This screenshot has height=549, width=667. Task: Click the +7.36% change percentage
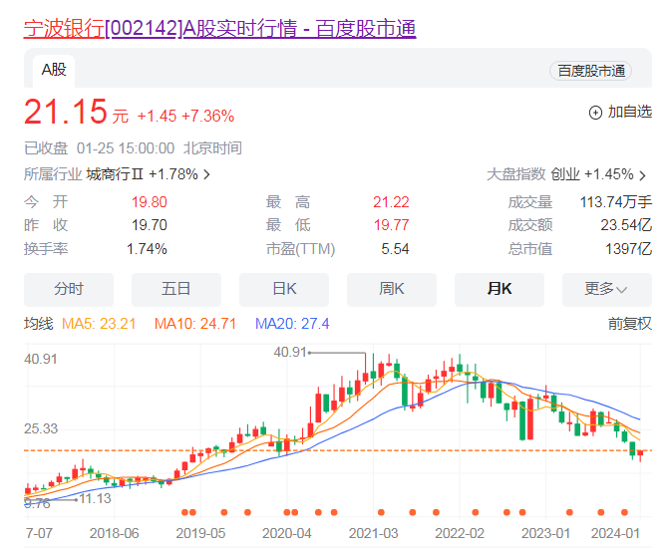[x=207, y=116]
